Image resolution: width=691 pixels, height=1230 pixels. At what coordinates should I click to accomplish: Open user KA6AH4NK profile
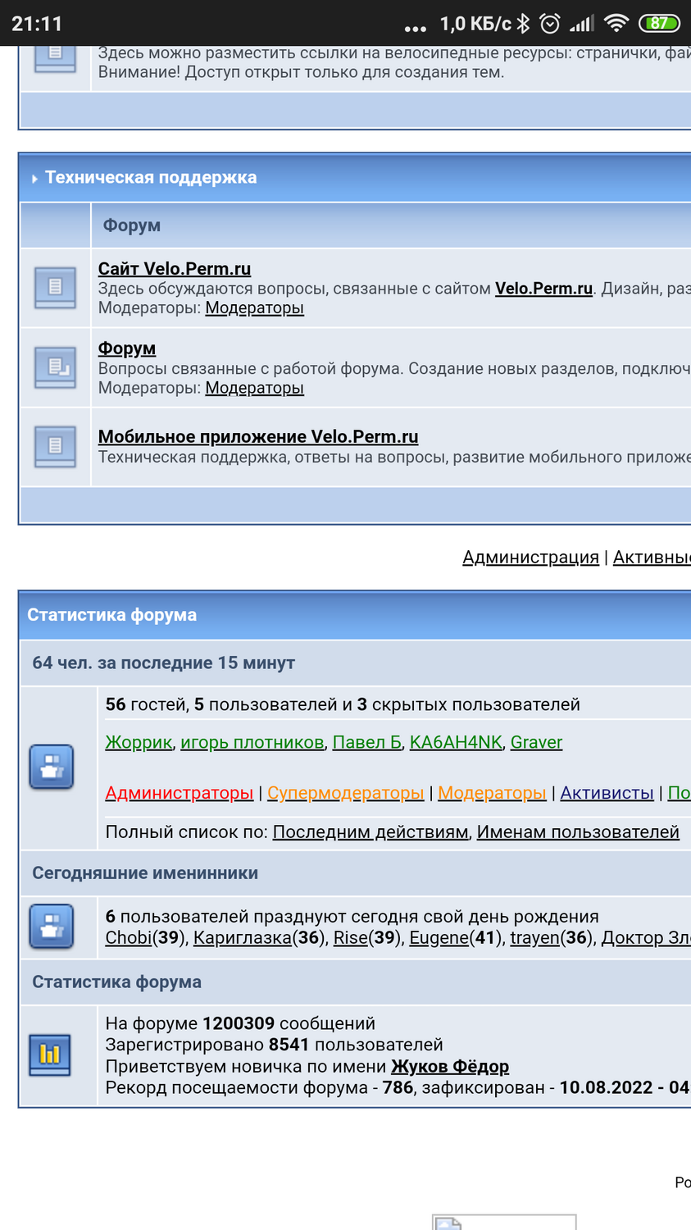coord(456,742)
